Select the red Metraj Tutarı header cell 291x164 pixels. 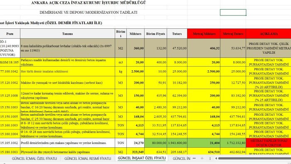click(233, 34)
